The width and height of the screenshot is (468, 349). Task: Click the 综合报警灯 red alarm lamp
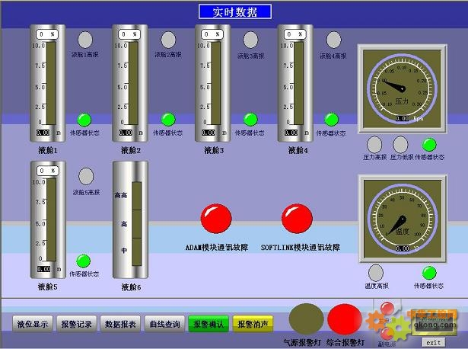[345, 319]
